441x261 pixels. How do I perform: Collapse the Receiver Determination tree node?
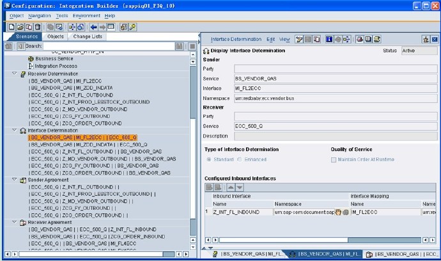click(14, 74)
